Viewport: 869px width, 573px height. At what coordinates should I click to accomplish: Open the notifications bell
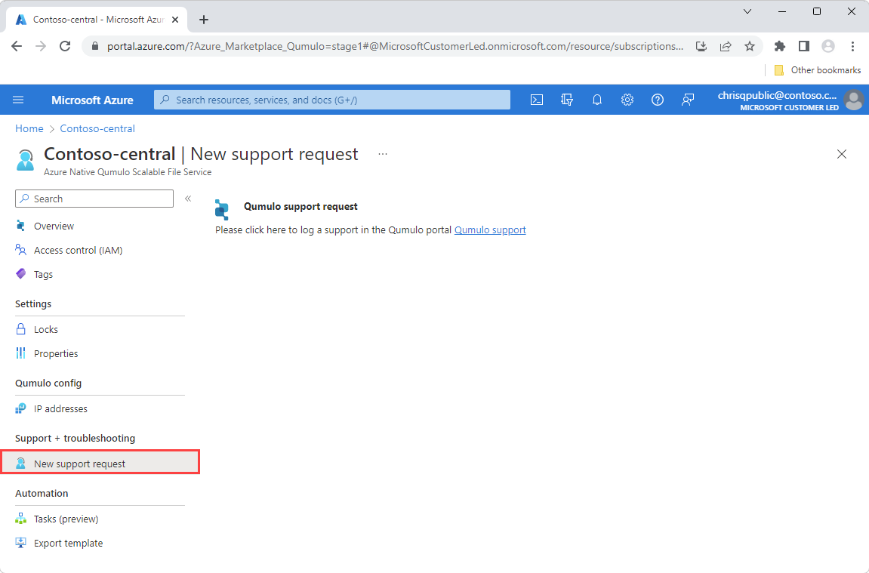[x=597, y=100]
